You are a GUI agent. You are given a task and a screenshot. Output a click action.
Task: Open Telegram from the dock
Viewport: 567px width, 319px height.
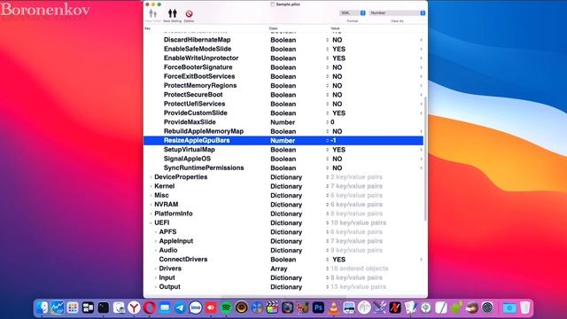point(180,307)
